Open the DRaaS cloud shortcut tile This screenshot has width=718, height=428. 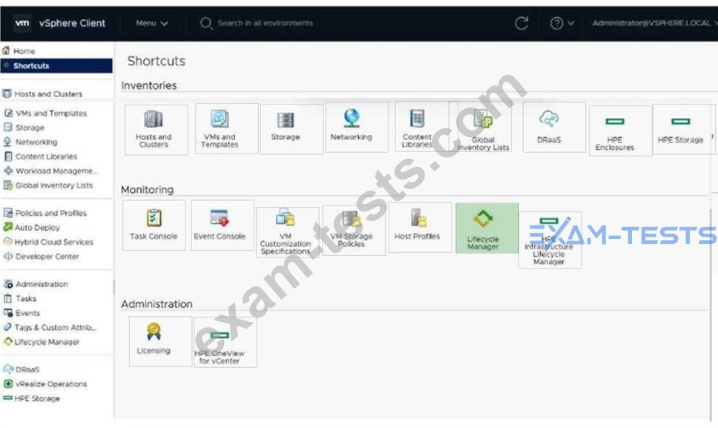tap(554, 127)
